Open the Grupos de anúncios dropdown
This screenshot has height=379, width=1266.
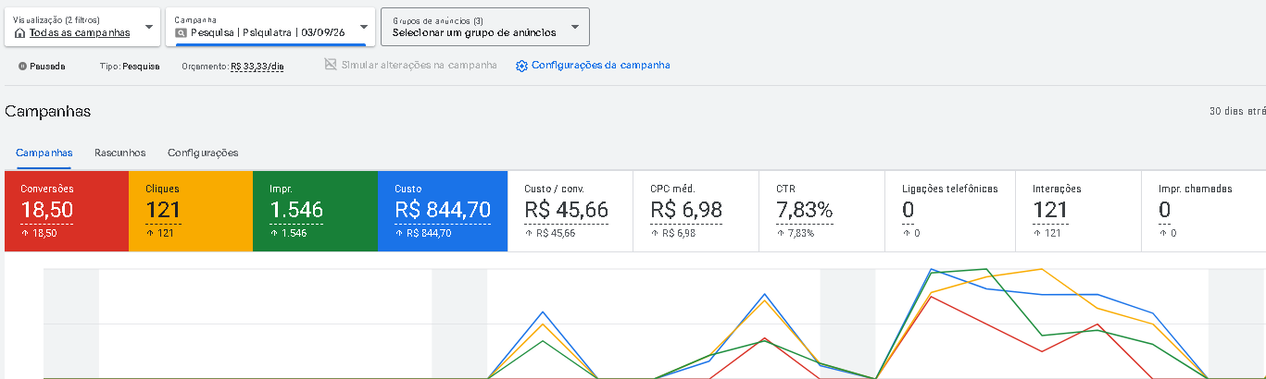(x=484, y=27)
